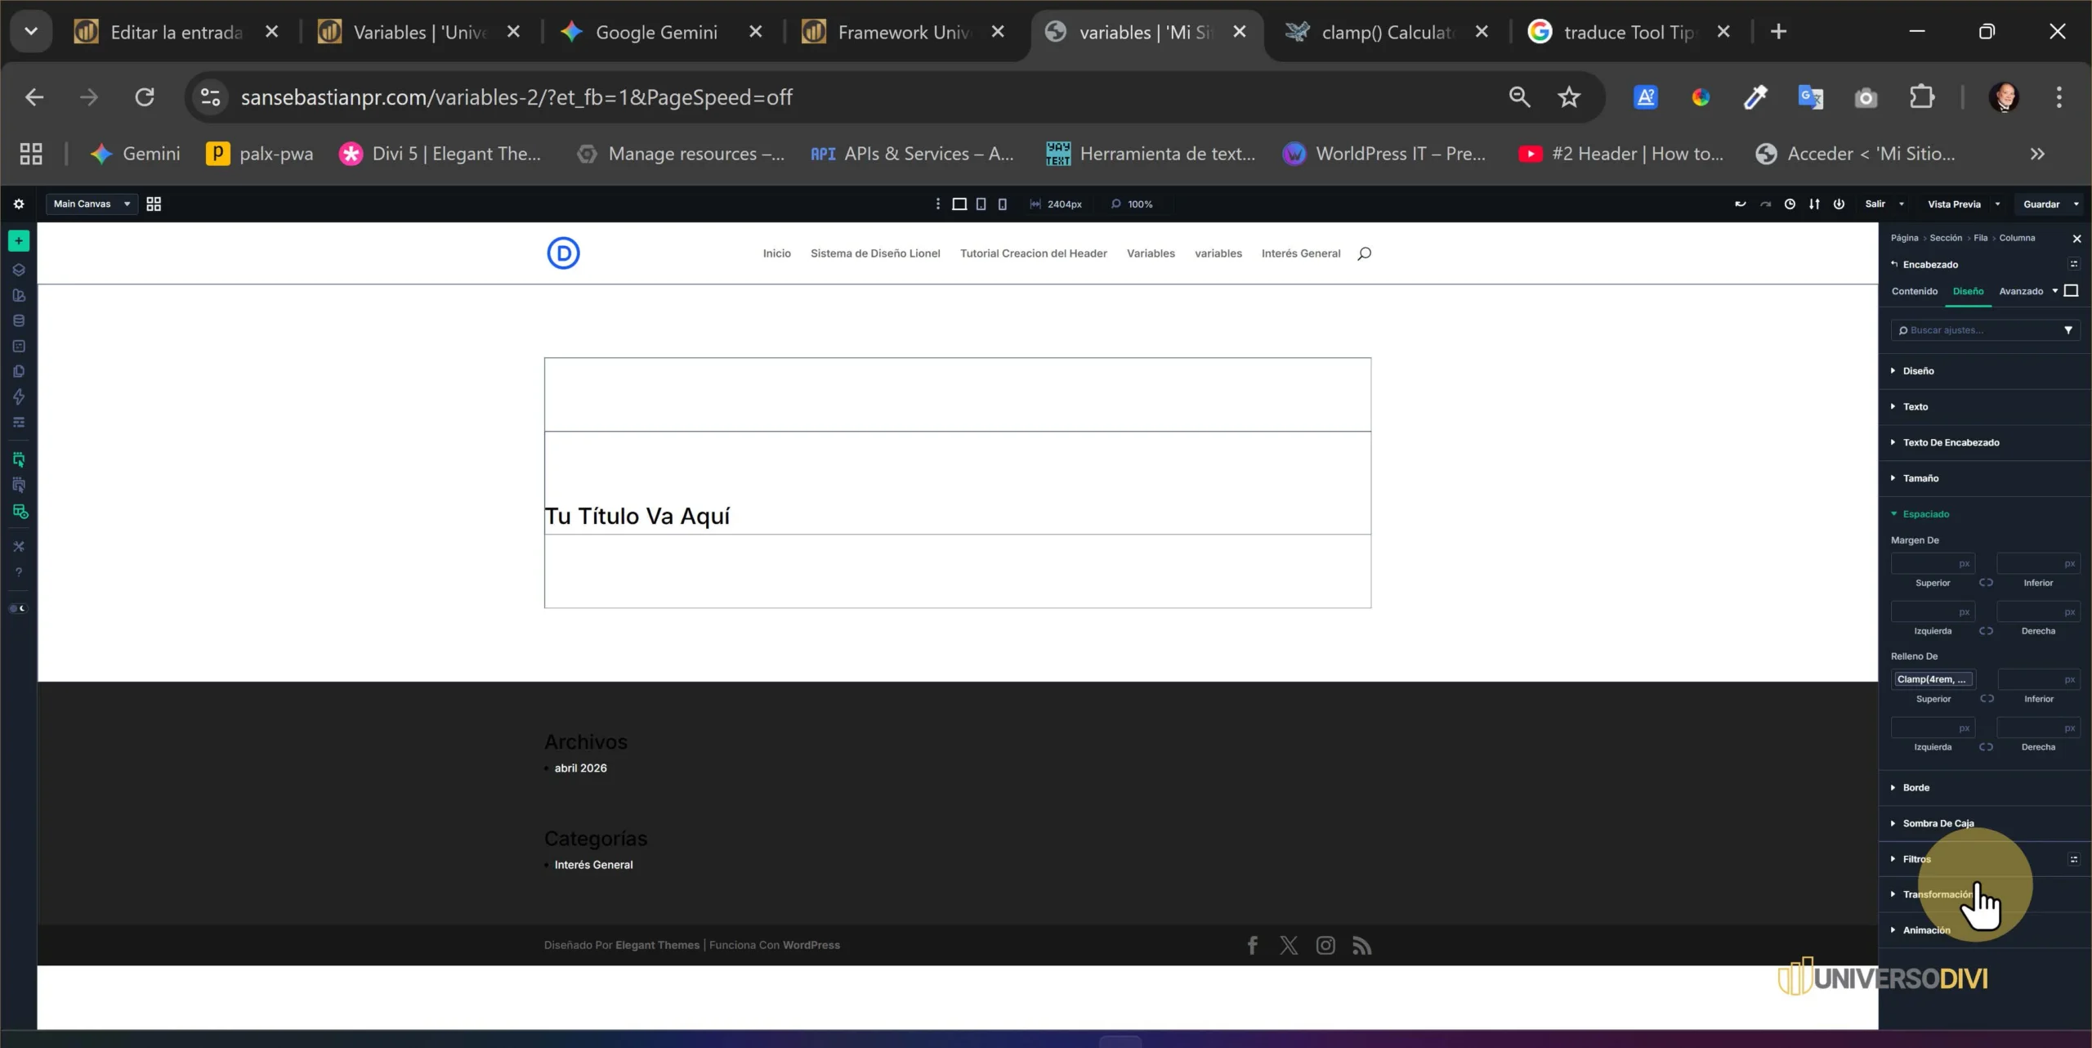Open responsive views three-dot menu

[937, 204]
